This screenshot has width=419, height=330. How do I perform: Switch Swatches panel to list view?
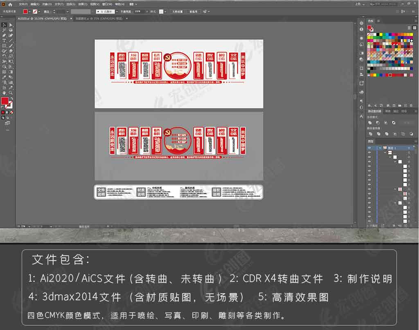point(409,28)
